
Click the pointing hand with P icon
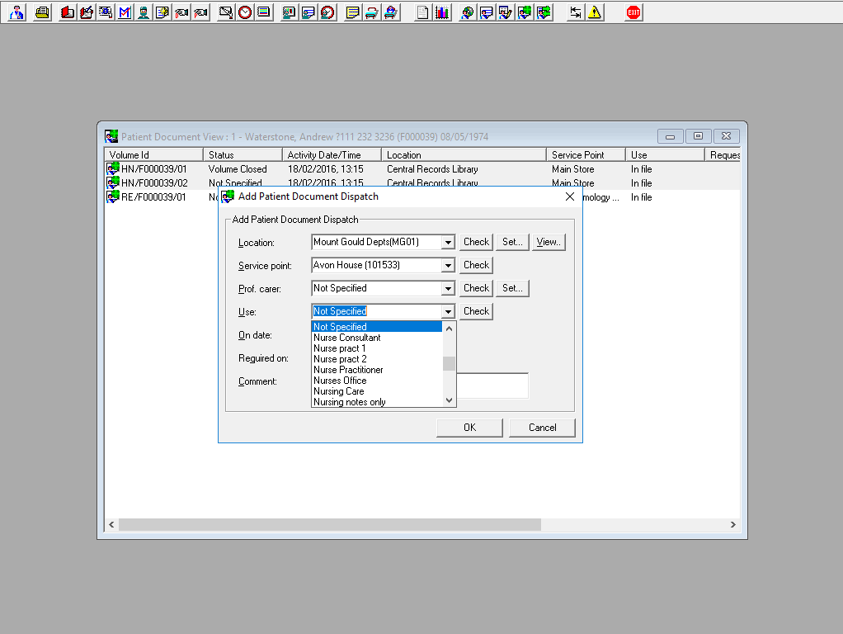pyautogui.click(x=200, y=12)
